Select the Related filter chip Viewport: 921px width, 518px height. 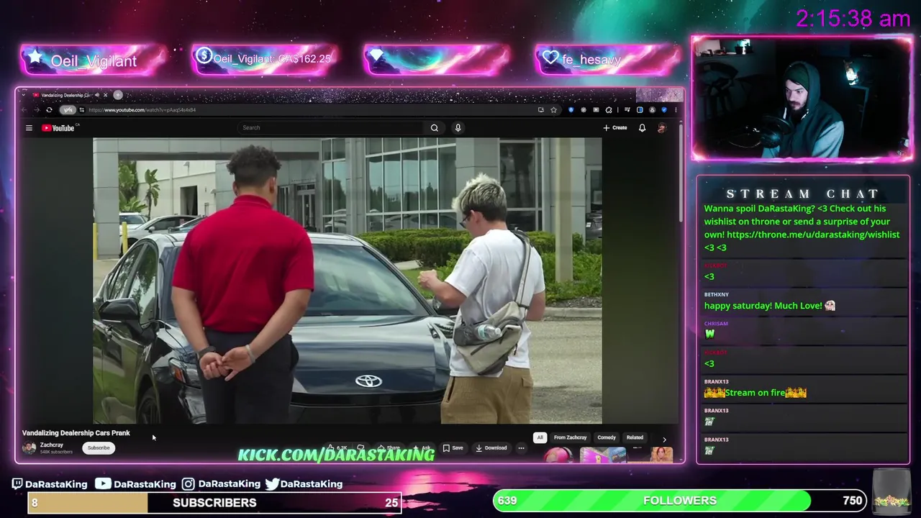click(x=635, y=437)
